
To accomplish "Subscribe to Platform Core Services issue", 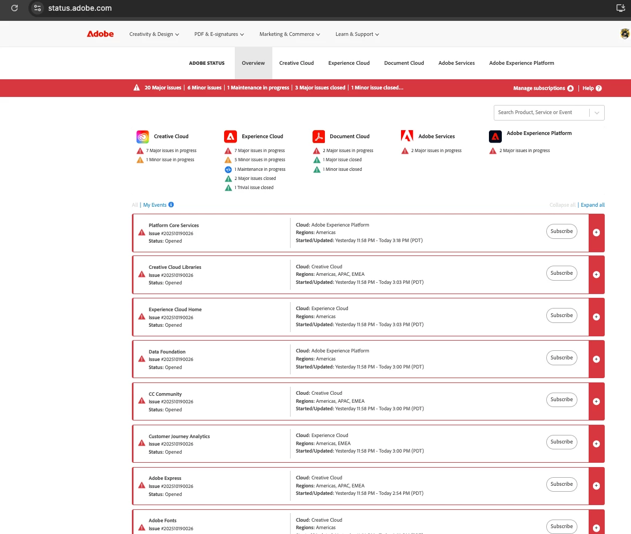I will click(x=561, y=231).
